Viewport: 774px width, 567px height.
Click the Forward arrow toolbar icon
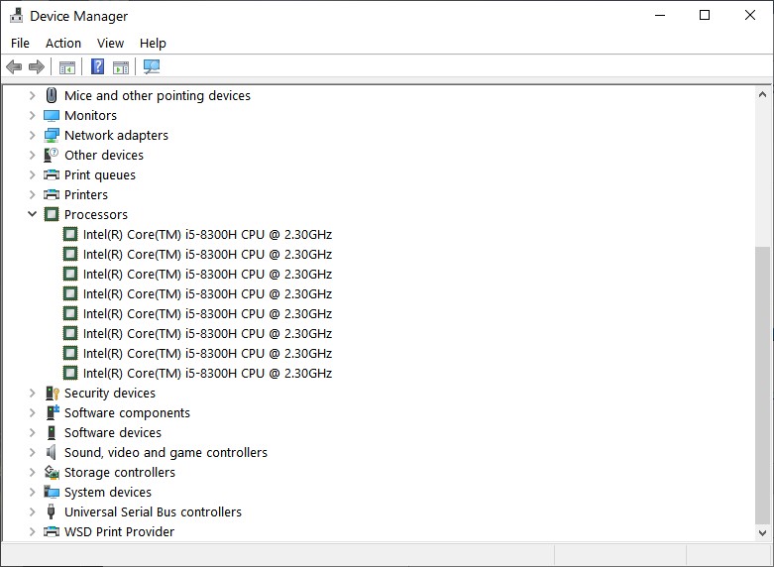pos(37,67)
